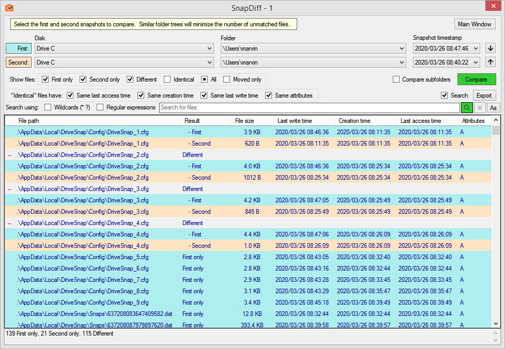Viewport: 505px width, 349px height.
Task: Toggle Same last access time checkbox
Action: coord(70,95)
